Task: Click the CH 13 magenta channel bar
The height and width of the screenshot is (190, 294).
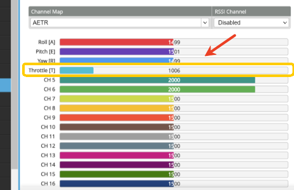Action: click(x=174, y=156)
